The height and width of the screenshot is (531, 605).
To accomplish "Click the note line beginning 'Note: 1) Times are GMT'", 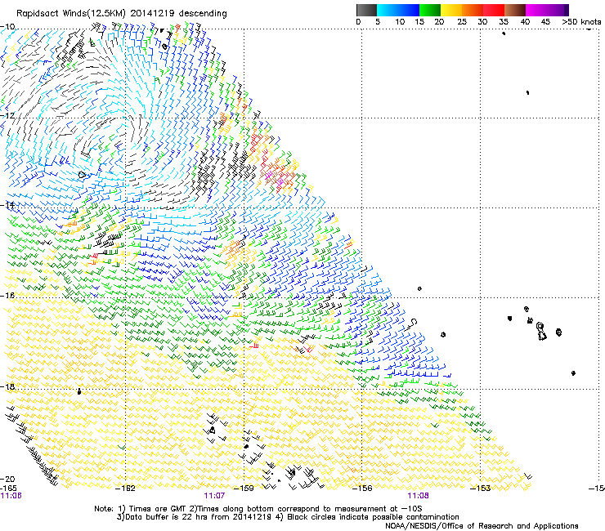I will pyautogui.click(x=258, y=509).
